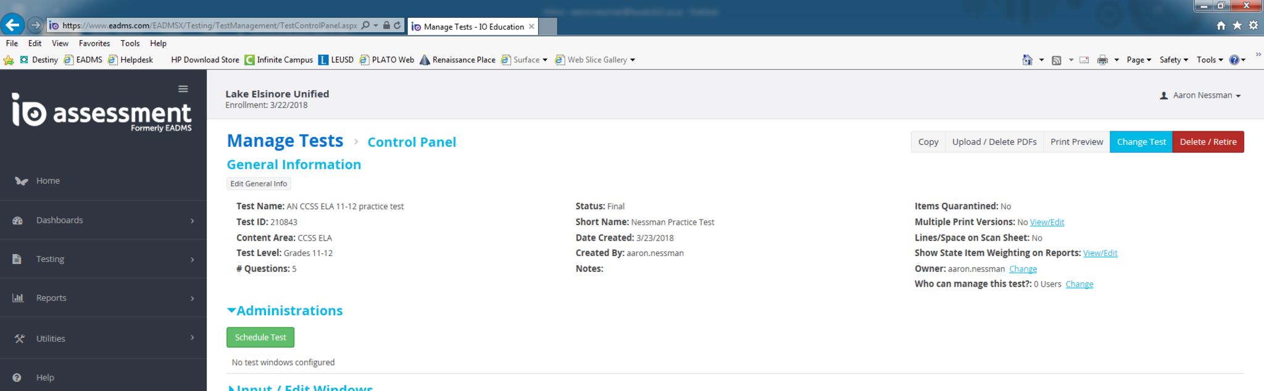Click the printer icon in command bar
Screen dimensions: 1264x391
pyautogui.click(x=1102, y=60)
